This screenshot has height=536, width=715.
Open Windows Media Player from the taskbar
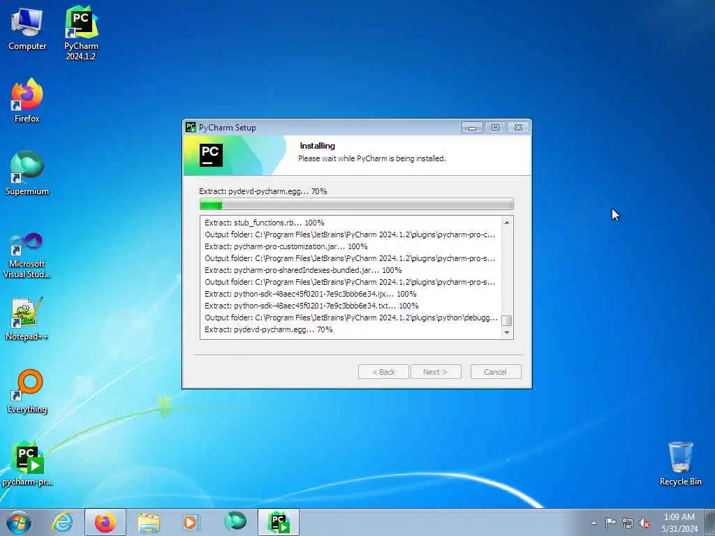point(190,522)
